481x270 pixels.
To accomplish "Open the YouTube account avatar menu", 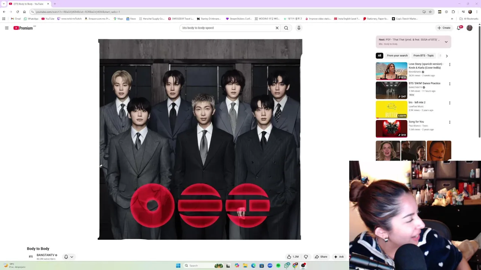I will pyautogui.click(x=469, y=28).
